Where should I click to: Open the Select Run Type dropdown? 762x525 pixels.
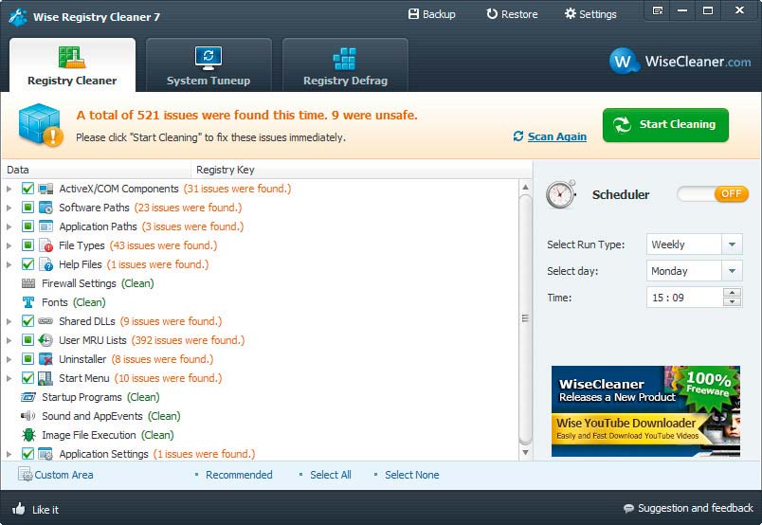point(732,244)
